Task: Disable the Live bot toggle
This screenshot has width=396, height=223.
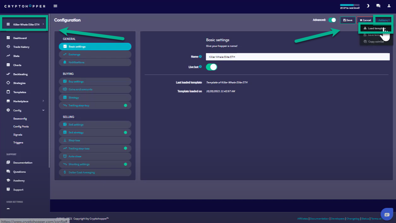Action: pyautogui.click(x=212, y=67)
